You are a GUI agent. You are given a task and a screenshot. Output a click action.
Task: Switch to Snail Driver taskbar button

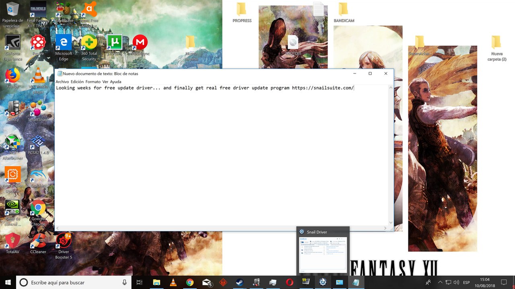click(x=322, y=282)
